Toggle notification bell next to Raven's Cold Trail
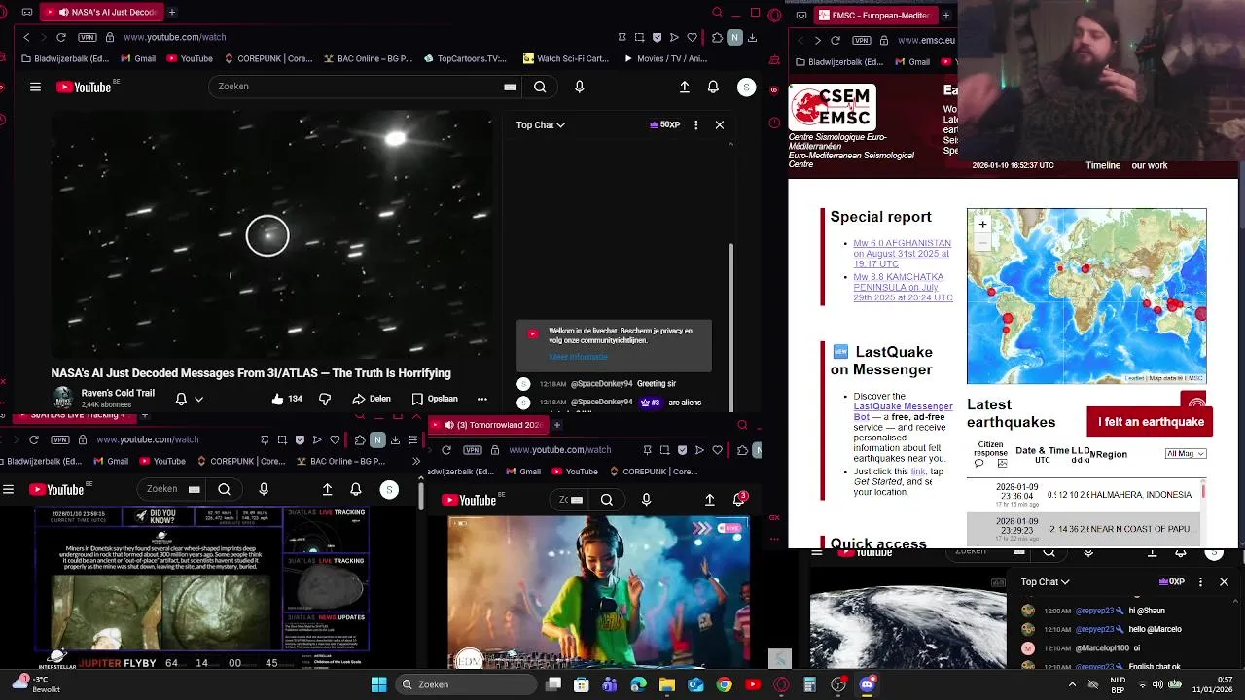The image size is (1245, 700). 181,399
